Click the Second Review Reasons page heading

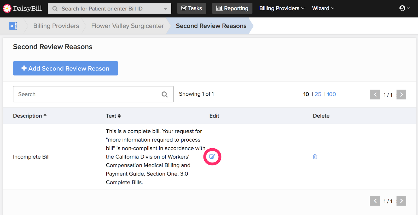pos(53,47)
